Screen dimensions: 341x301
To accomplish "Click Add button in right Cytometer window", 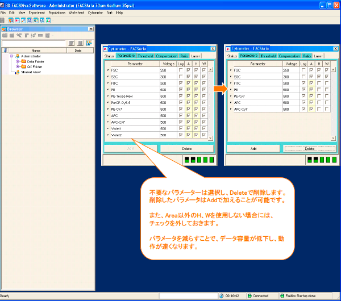I will point(253,149).
